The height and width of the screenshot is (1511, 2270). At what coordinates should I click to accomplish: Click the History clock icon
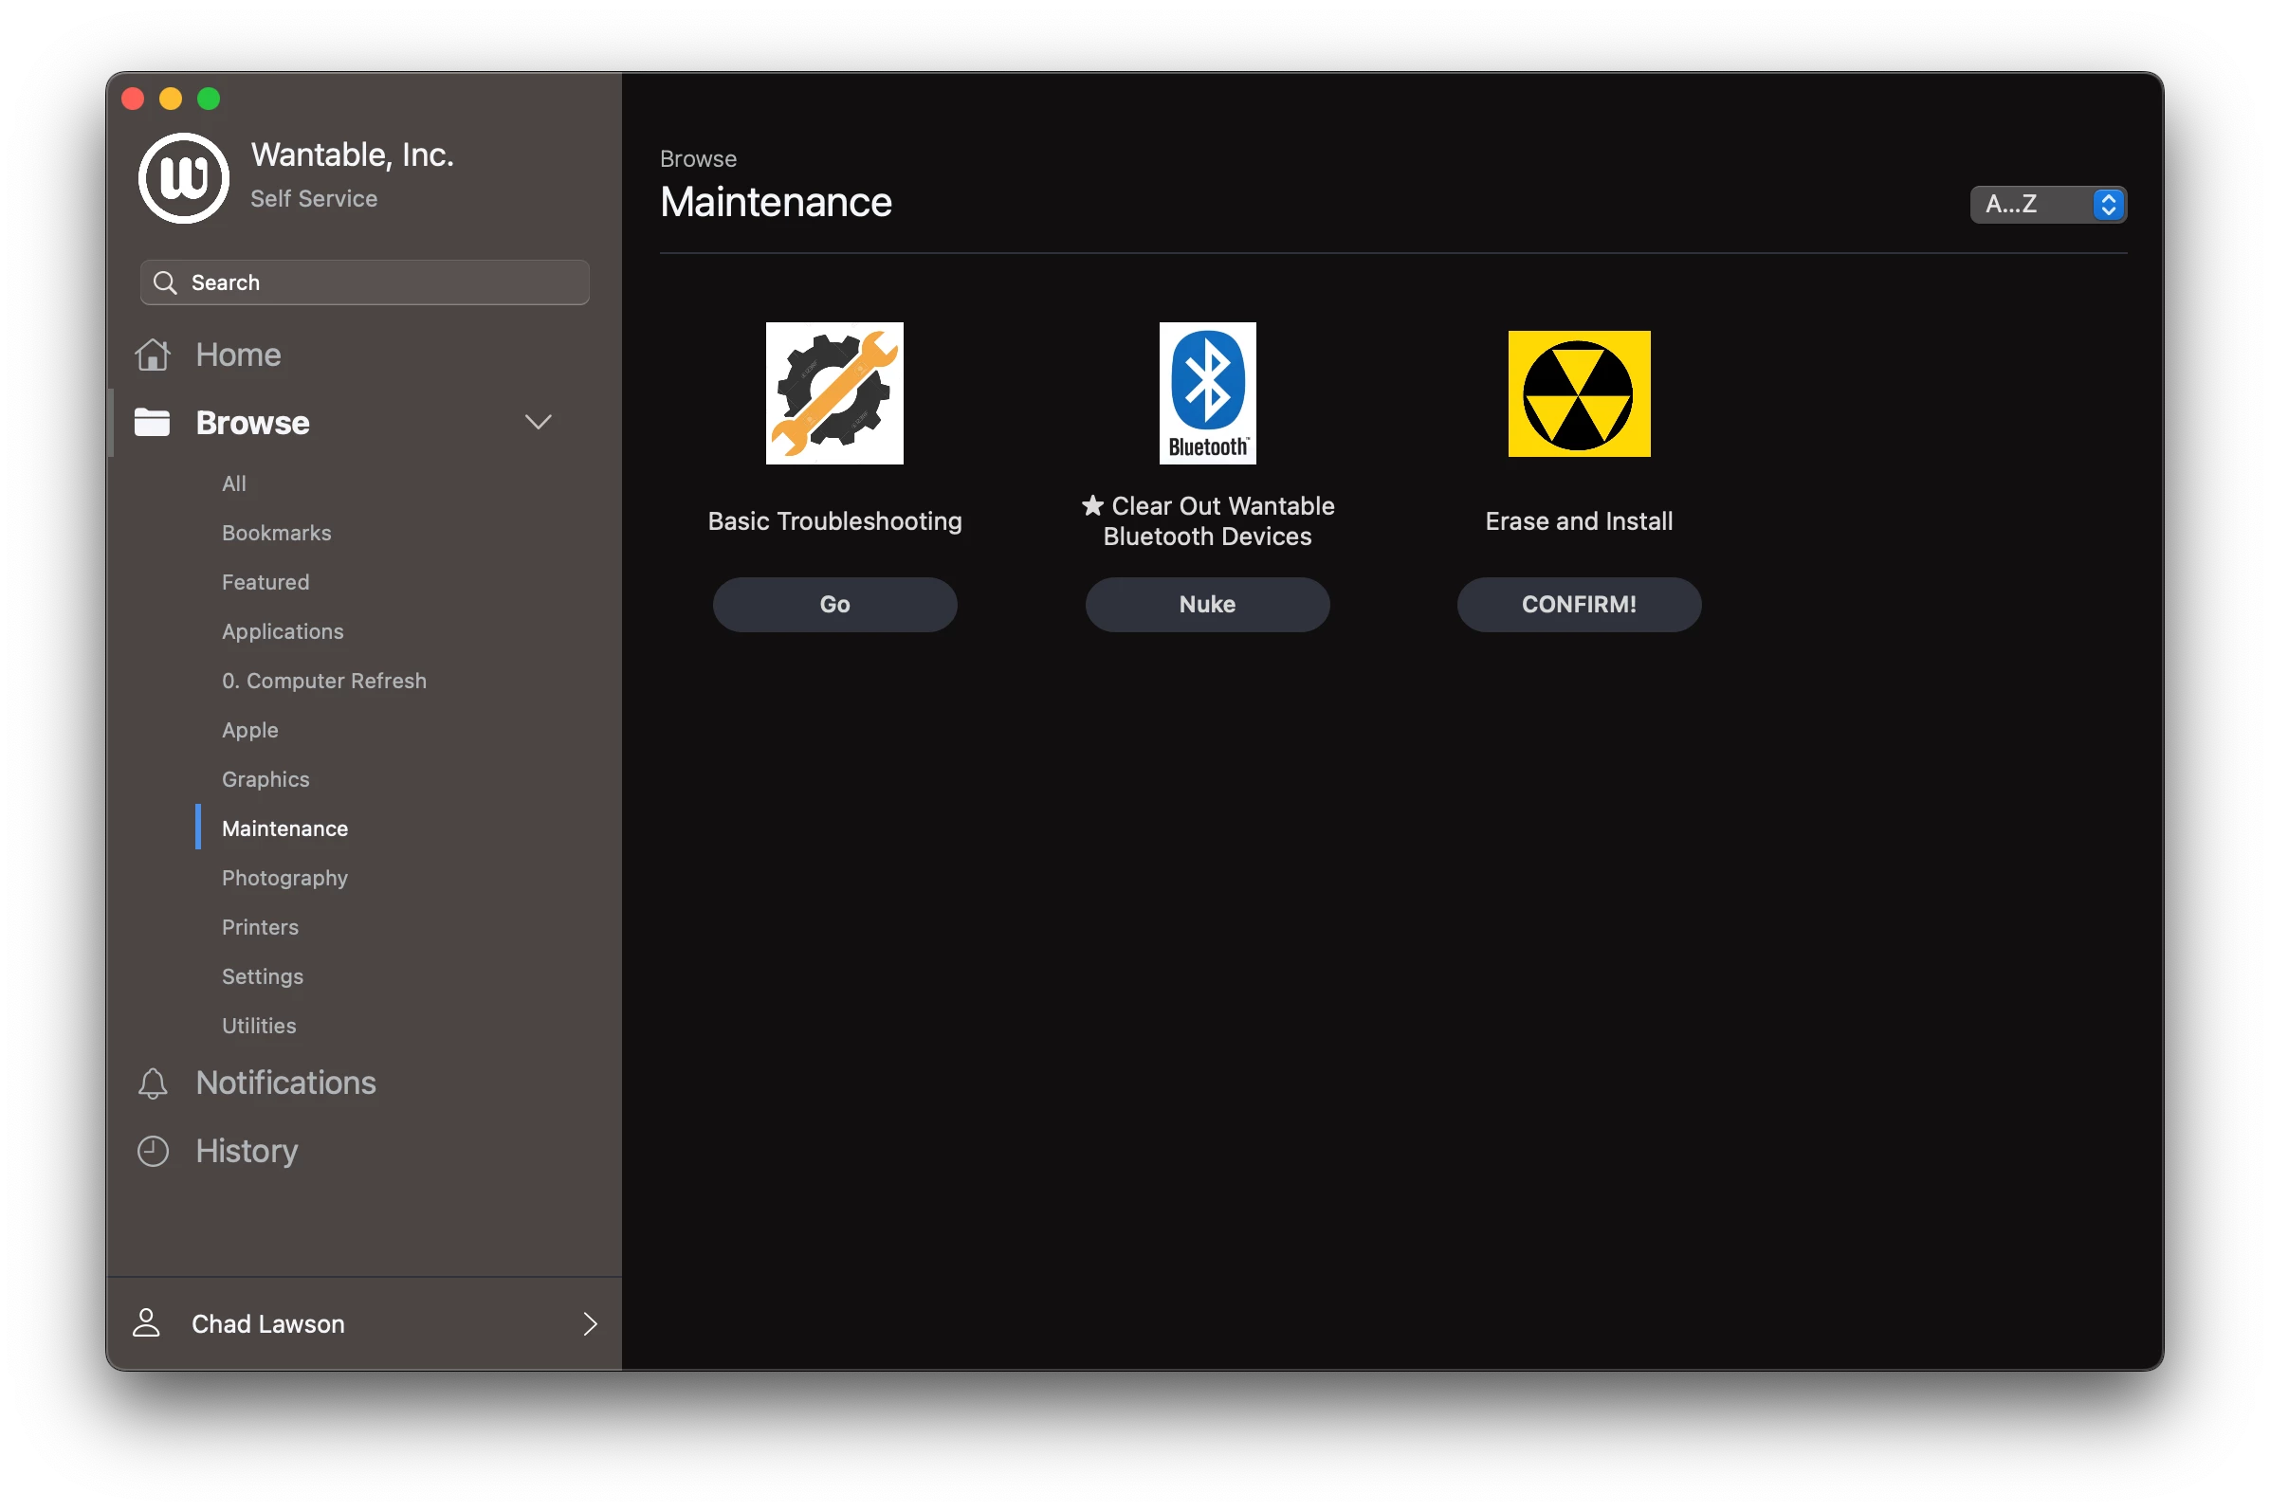[154, 1151]
